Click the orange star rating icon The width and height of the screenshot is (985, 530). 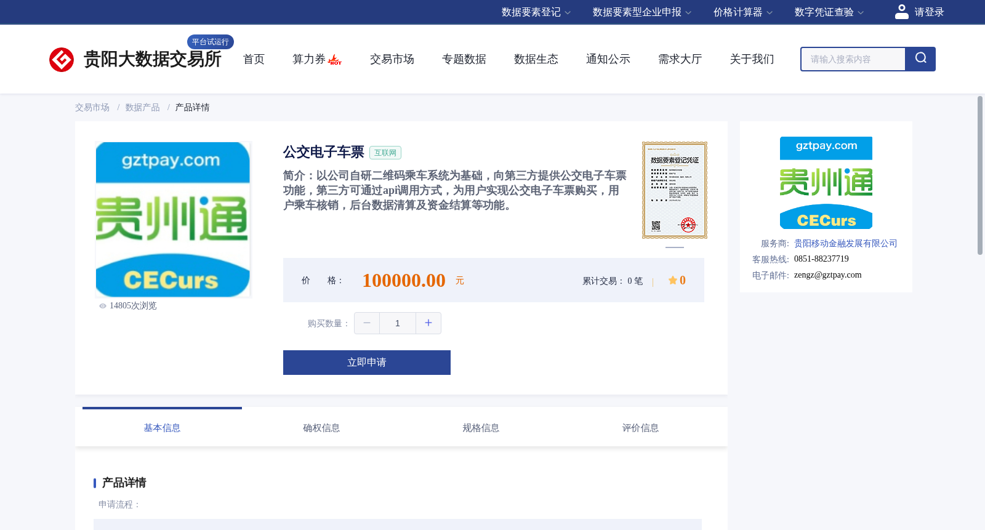pyautogui.click(x=673, y=281)
